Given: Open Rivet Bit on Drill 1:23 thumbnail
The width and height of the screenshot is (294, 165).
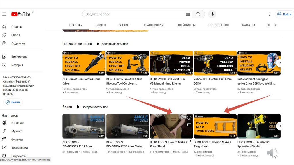Looking at the screenshot, I should pyautogui.click(x=127, y=63).
